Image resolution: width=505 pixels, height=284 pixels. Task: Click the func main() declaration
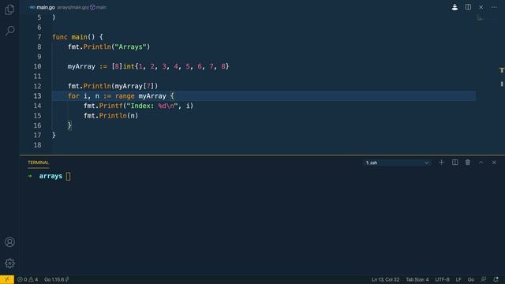click(77, 37)
